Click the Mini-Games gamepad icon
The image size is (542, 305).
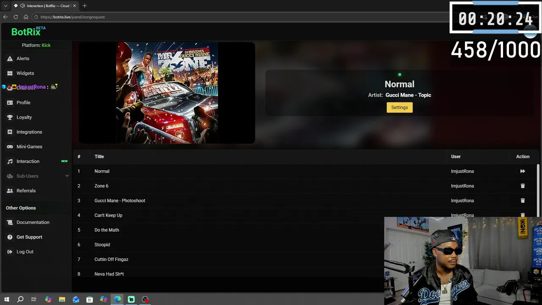click(10, 147)
